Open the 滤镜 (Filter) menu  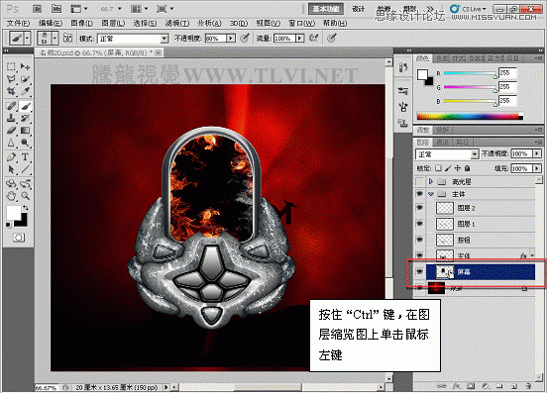coord(177,23)
